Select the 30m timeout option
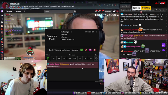 click(75, 58)
